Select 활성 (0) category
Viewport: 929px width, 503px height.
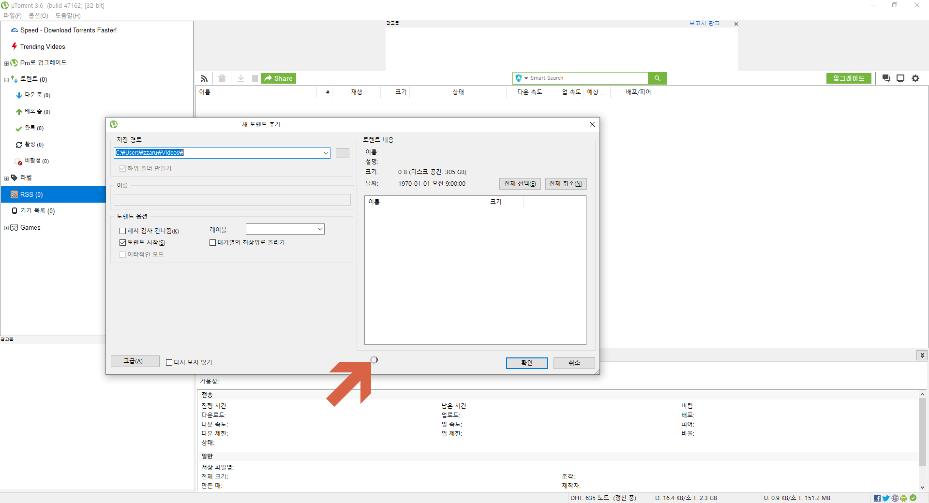point(34,145)
